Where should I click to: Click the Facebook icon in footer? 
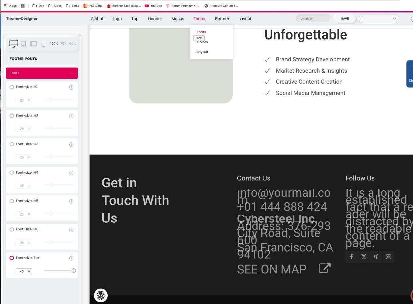[x=351, y=257]
